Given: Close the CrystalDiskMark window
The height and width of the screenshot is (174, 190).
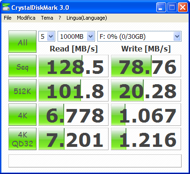Looking at the screenshot, I should tap(183, 7).
